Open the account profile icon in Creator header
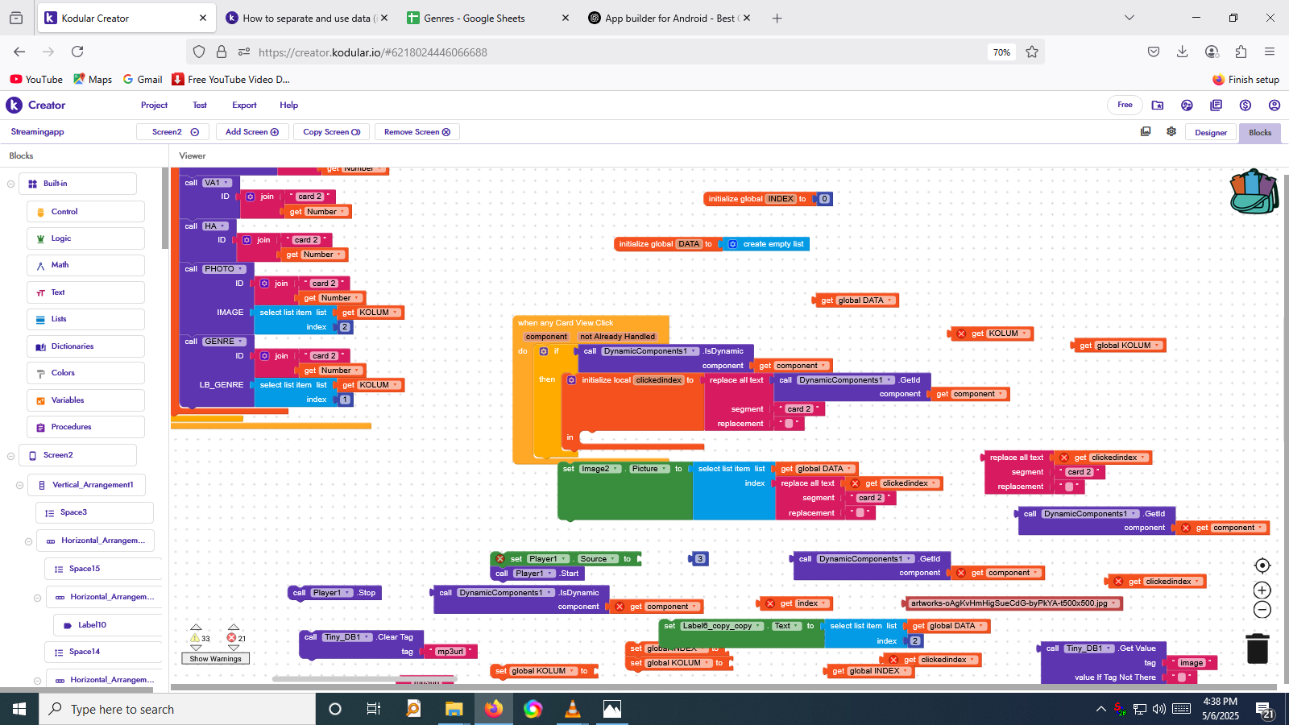 pyautogui.click(x=1274, y=106)
